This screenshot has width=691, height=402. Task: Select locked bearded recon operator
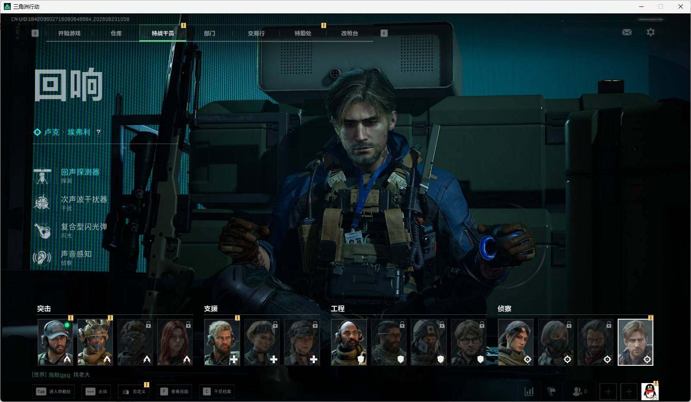coord(596,342)
